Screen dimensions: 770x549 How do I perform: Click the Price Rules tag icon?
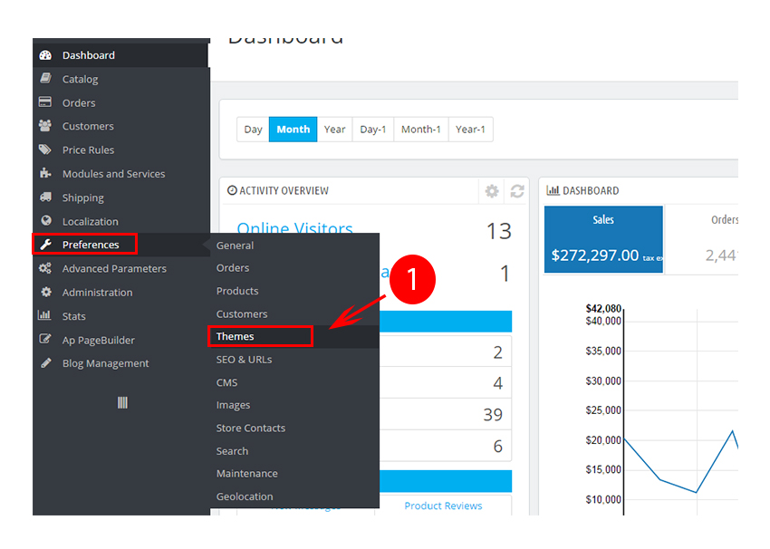tap(45, 149)
